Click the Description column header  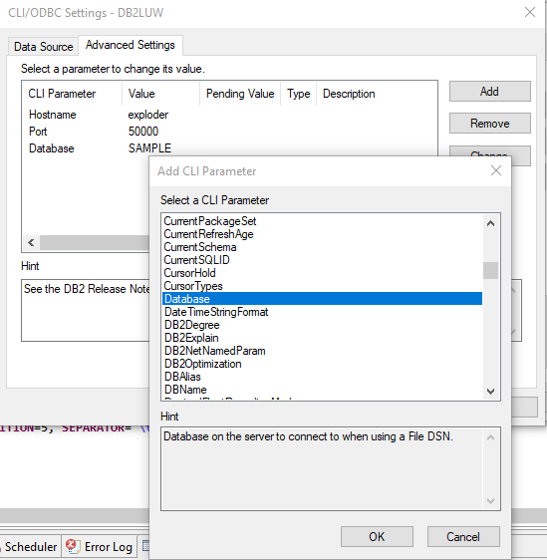[349, 94]
